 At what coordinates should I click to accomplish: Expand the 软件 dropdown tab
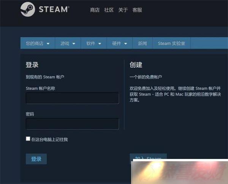point(93,43)
